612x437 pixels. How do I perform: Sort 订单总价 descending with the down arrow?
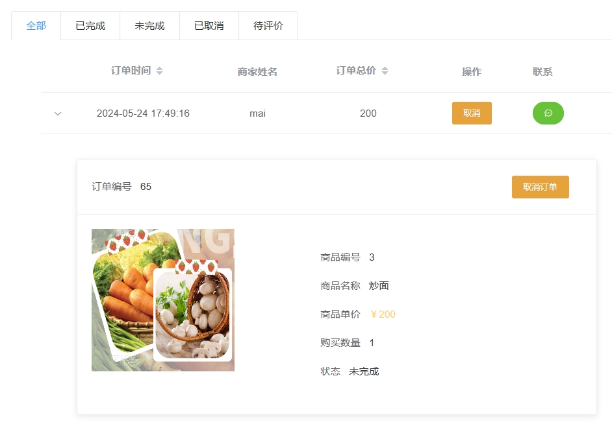[x=385, y=73]
